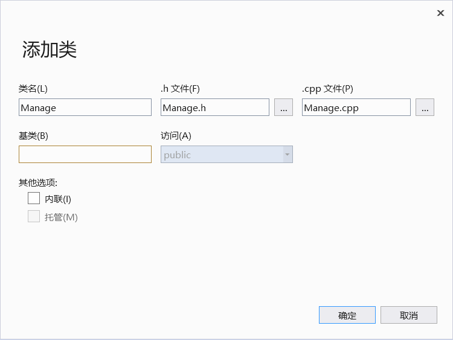
Task: Click the Manage.h header file field
Action: [x=214, y=107]
